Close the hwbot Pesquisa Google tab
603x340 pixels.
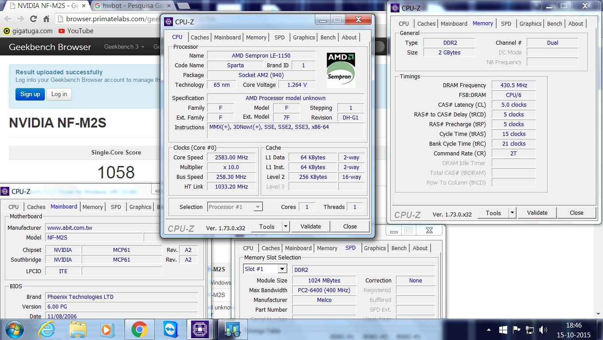pyautogui.click(x=170, y=6)
